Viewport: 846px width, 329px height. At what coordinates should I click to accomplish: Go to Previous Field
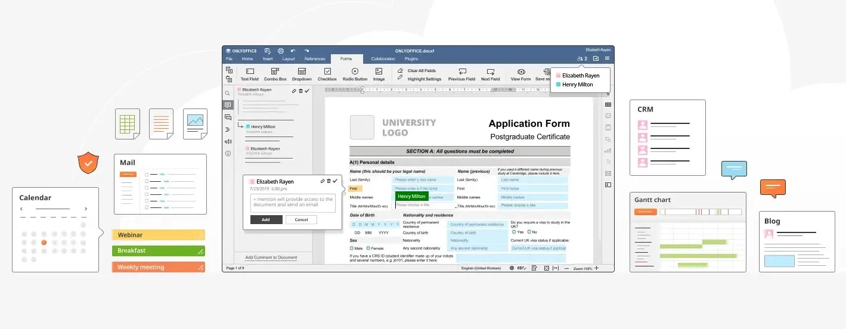(461, 75)
